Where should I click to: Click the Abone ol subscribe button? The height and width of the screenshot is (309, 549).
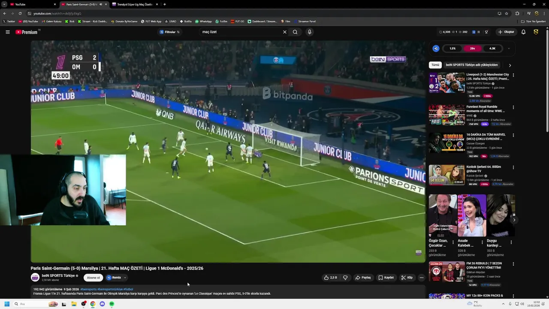coord(93,278)
